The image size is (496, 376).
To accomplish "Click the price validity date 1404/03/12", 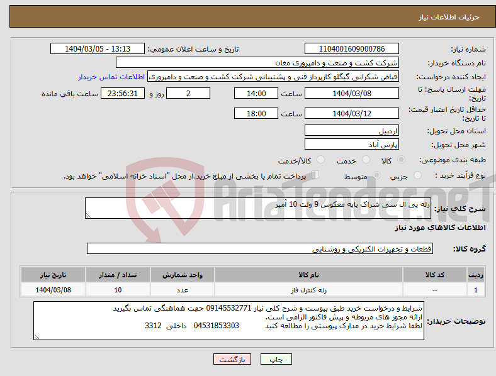I will tap(351, 113).
